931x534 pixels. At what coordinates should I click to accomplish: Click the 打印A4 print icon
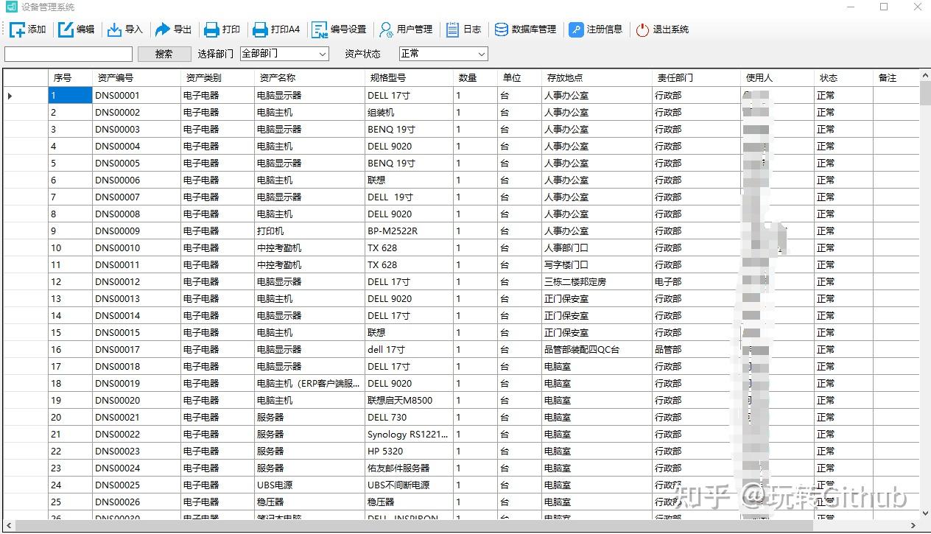274,29
